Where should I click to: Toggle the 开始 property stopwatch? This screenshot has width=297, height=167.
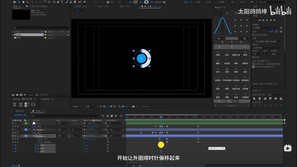[36, 145]
